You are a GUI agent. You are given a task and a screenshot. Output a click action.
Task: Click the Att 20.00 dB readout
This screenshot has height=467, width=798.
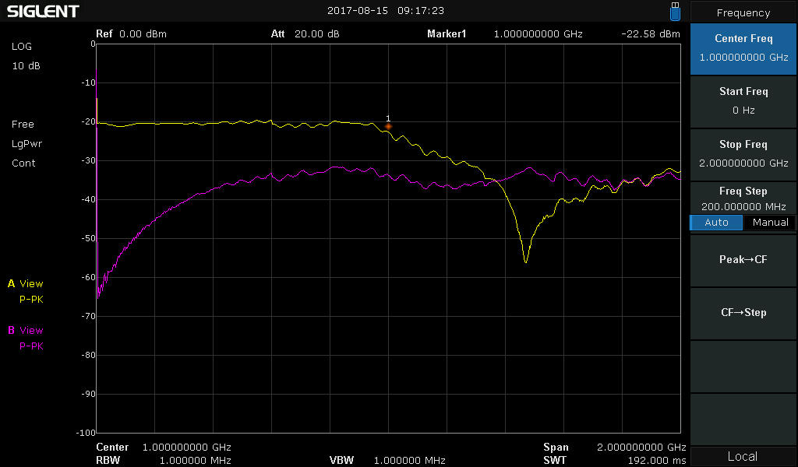point(305,34)
